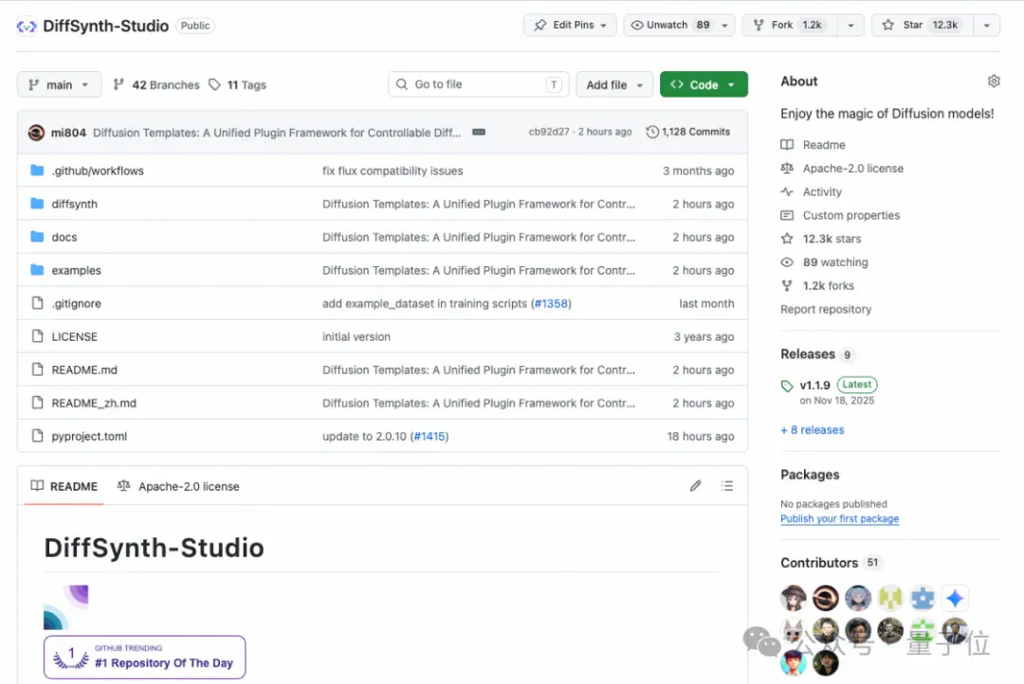Expand commit message ellipsis button

coord(479,132)
